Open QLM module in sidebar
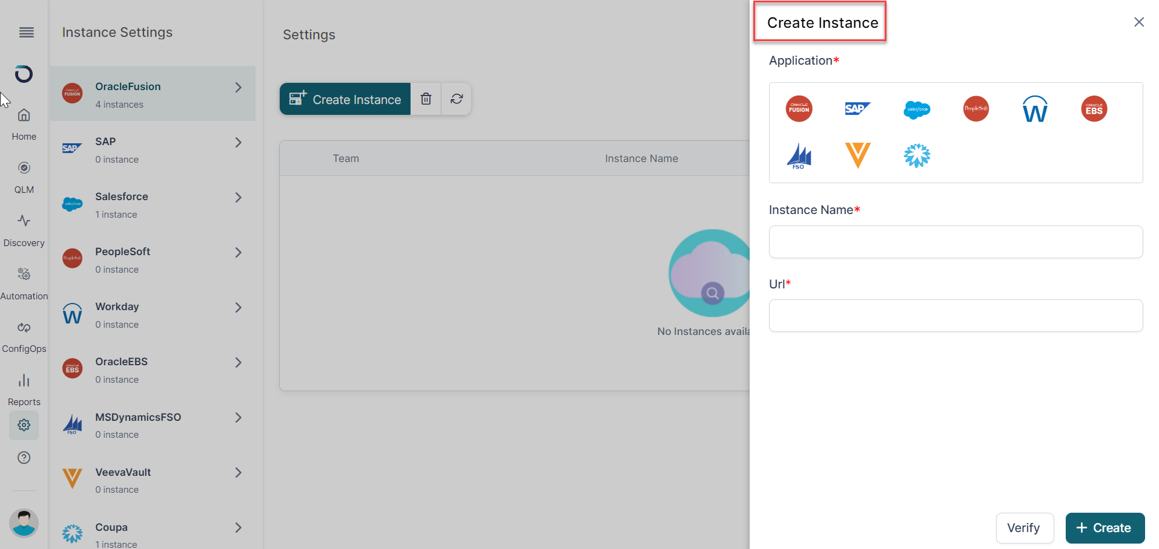Screen dimensions: 1159x549 pos(24,178)
